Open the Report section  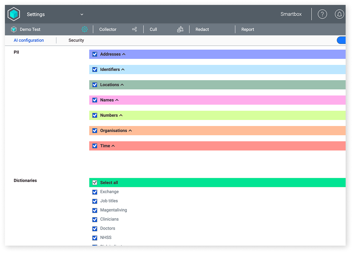tap(247, 29)
